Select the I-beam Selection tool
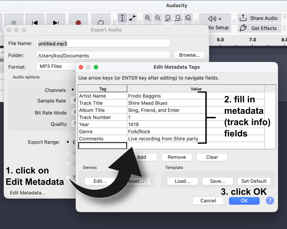The image size is (287, 229). 122,18
